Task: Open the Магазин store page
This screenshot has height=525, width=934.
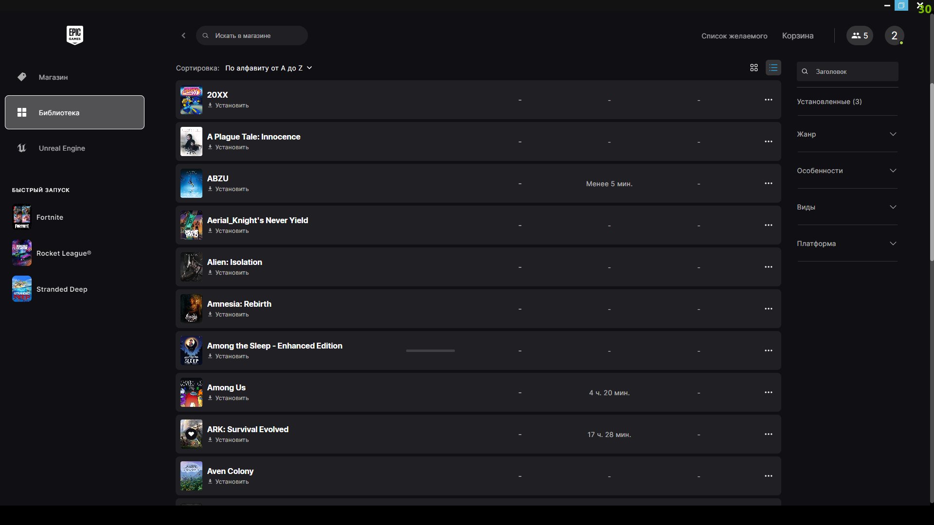Action: pyautogui.click(x=53, y=77)
